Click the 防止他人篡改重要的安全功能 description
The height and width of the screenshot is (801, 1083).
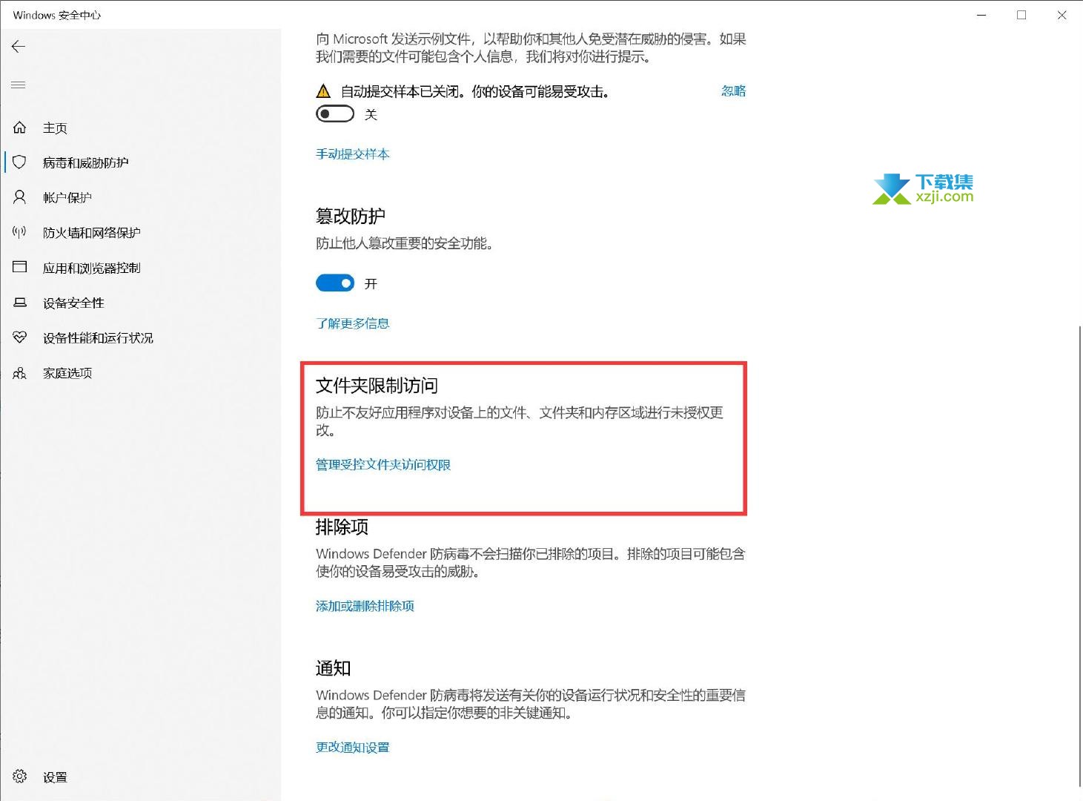tap(405, 243)
